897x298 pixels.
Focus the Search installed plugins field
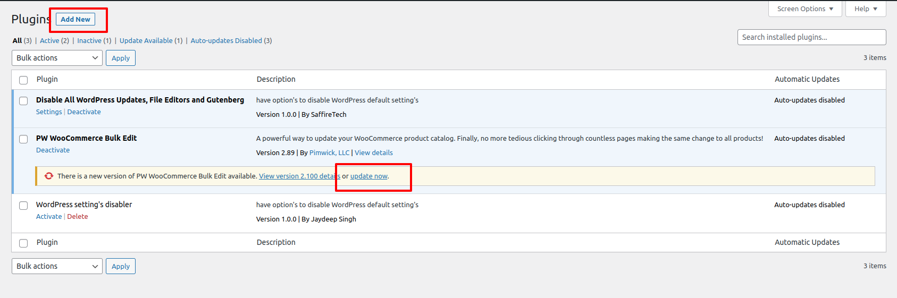[811, 37]
